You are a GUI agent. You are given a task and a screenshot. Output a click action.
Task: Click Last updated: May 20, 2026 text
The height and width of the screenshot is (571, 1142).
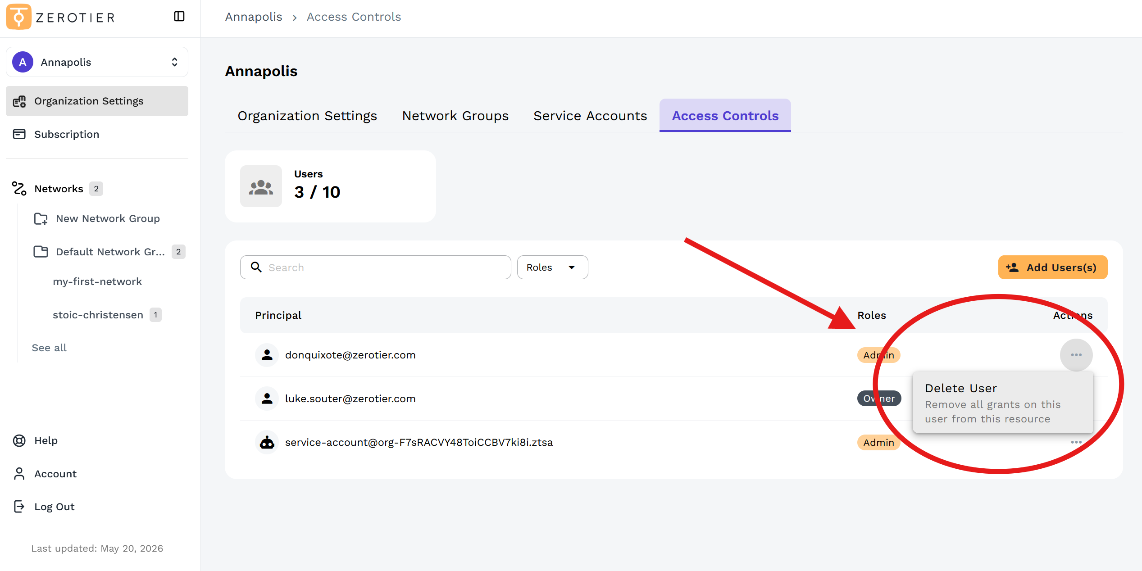click(x=97, y=548)
